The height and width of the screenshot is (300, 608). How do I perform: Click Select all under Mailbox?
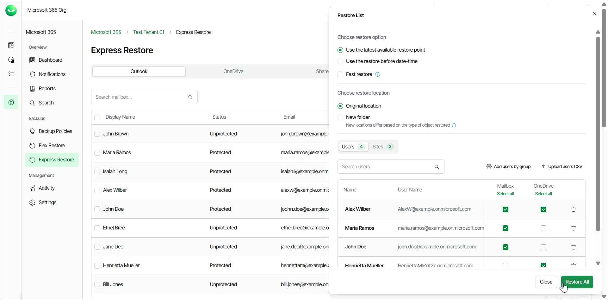coord(505,194)
